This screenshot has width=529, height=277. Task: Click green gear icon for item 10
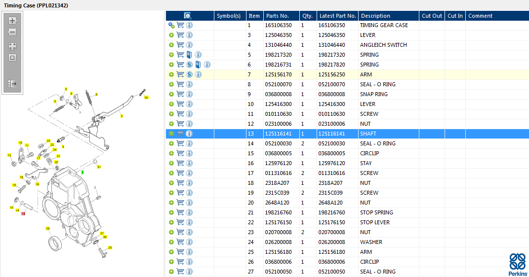point(171,104)
